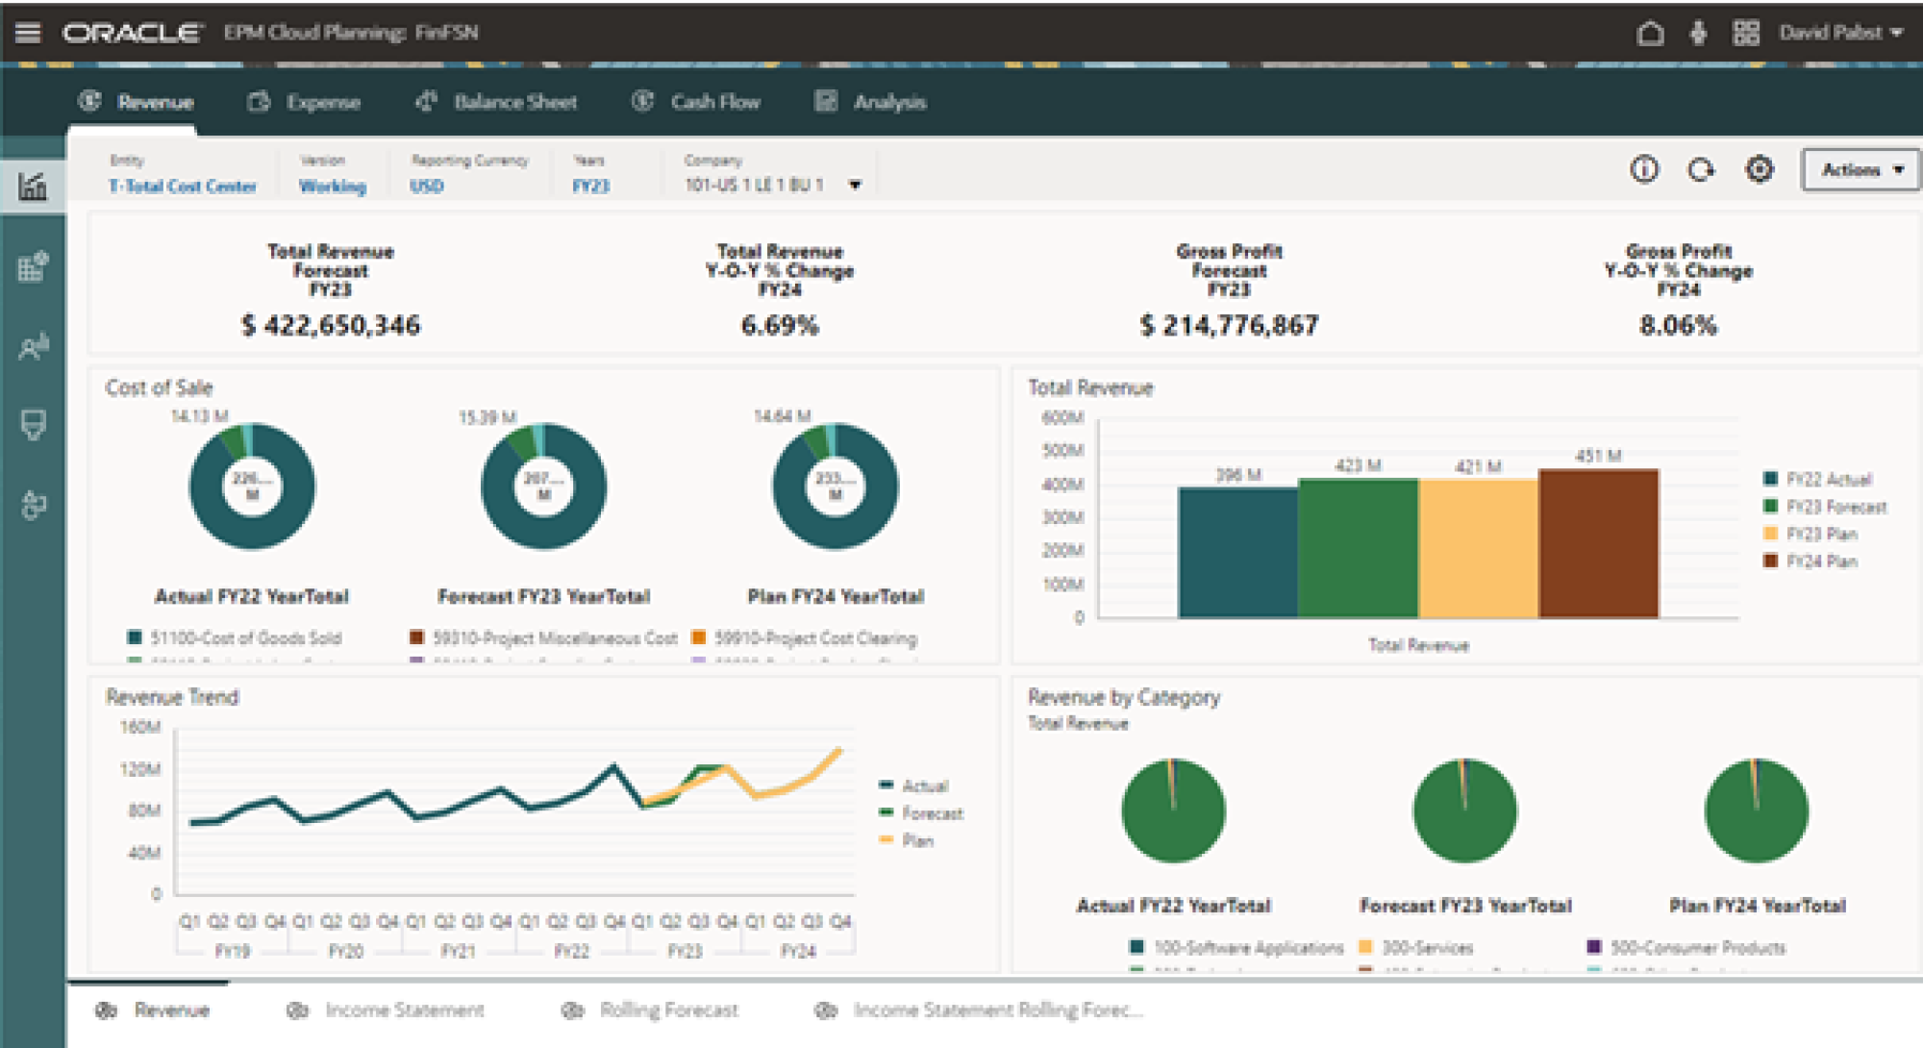
Task: Toggle the 59910-Project Cost Clearing legend swatch
Action: (699, 637)
